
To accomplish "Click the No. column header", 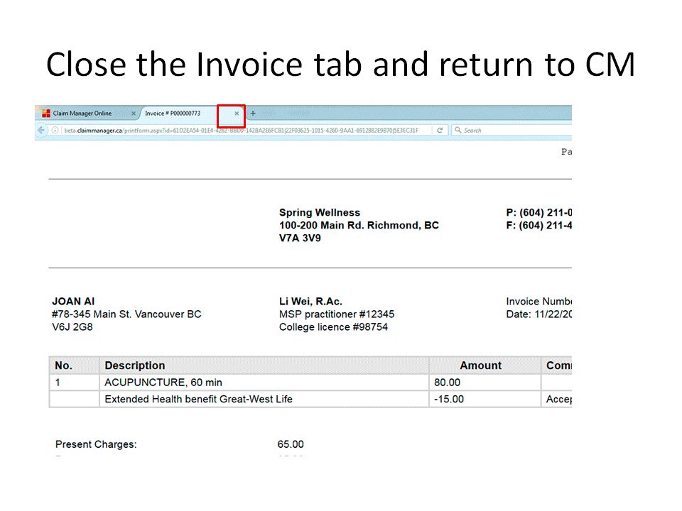I will pyautogui.click(x=64, y=366).
